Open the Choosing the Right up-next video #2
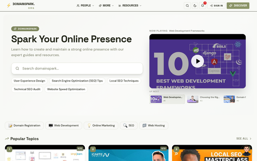Screen dimensions: 257x161 click(x=204, y=99)
